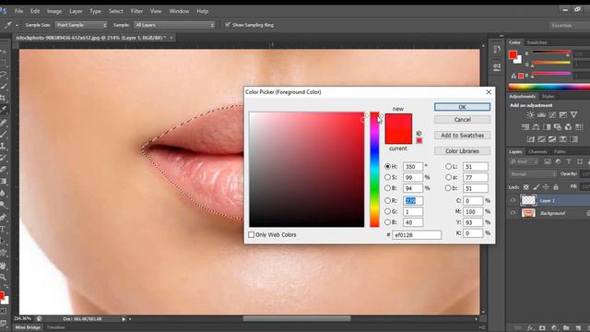
Task: Add a Threshold adjustment
Action: (552, 139)
